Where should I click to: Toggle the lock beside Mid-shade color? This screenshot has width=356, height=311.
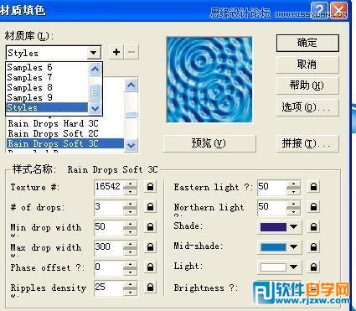click(313, 247)
